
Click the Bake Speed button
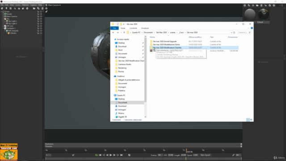click(x=206, y=155)
